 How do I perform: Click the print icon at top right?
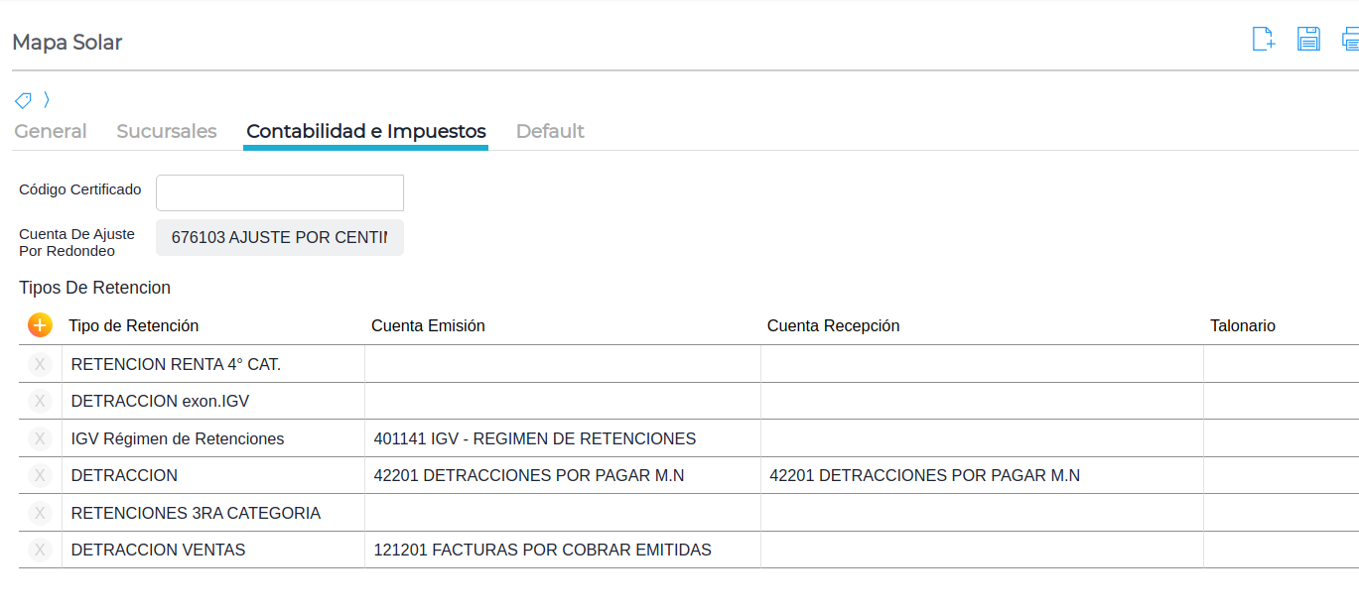1350,40
